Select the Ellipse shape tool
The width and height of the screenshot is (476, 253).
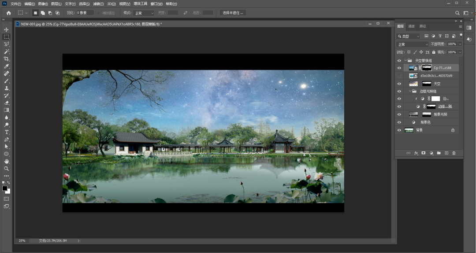pyautogui.click(x=6, y=154)
